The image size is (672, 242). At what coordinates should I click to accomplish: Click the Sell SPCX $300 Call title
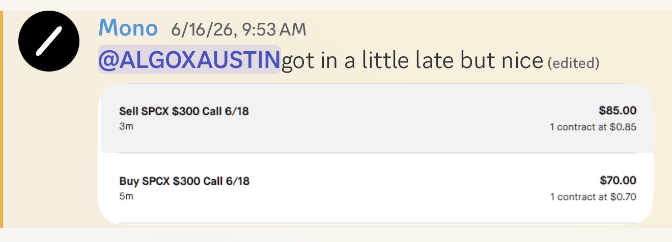click(184, 111)
